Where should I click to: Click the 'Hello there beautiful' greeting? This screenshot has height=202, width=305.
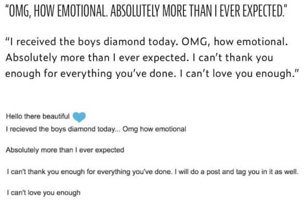[38, 116]
